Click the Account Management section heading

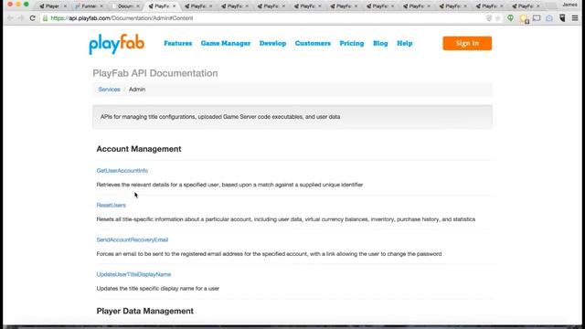coord(139,149)
